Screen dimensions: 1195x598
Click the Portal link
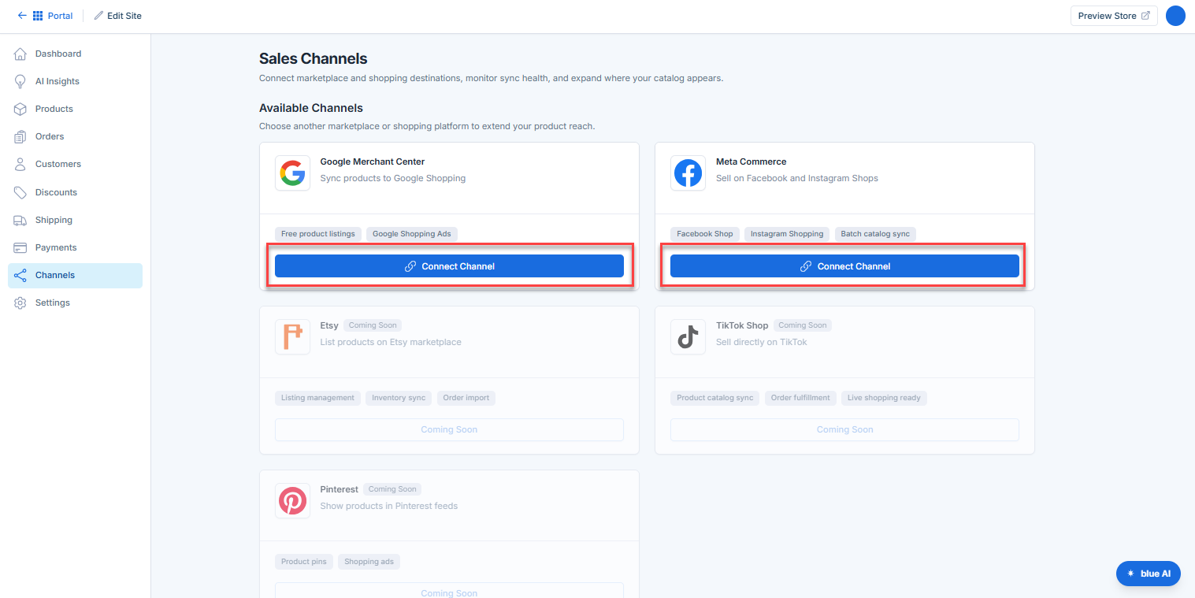click(60, 16)
